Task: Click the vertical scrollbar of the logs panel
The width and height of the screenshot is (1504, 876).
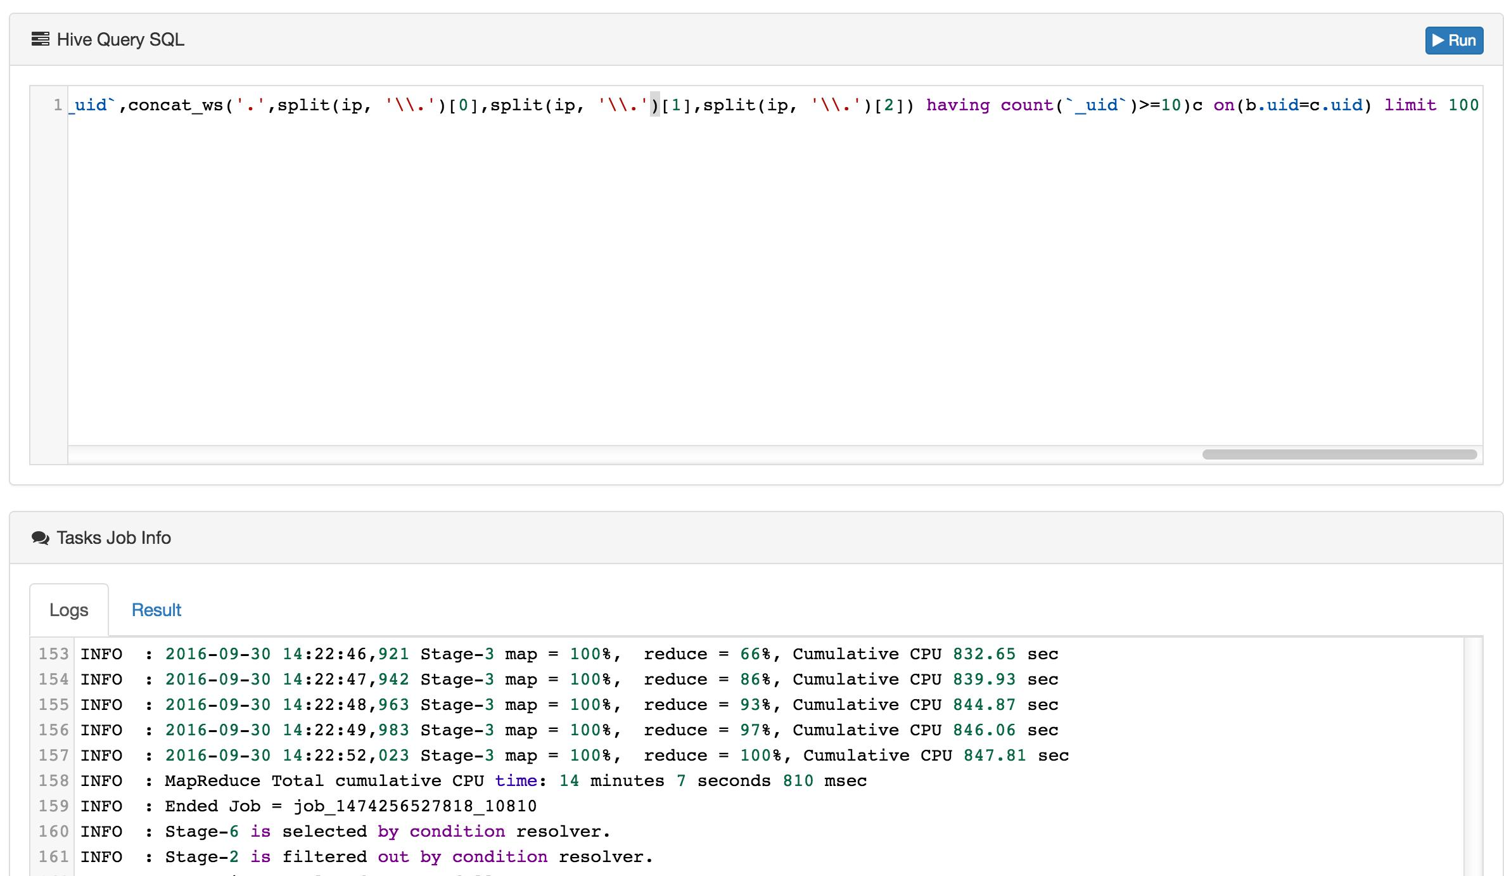Action: [1474, 757]
